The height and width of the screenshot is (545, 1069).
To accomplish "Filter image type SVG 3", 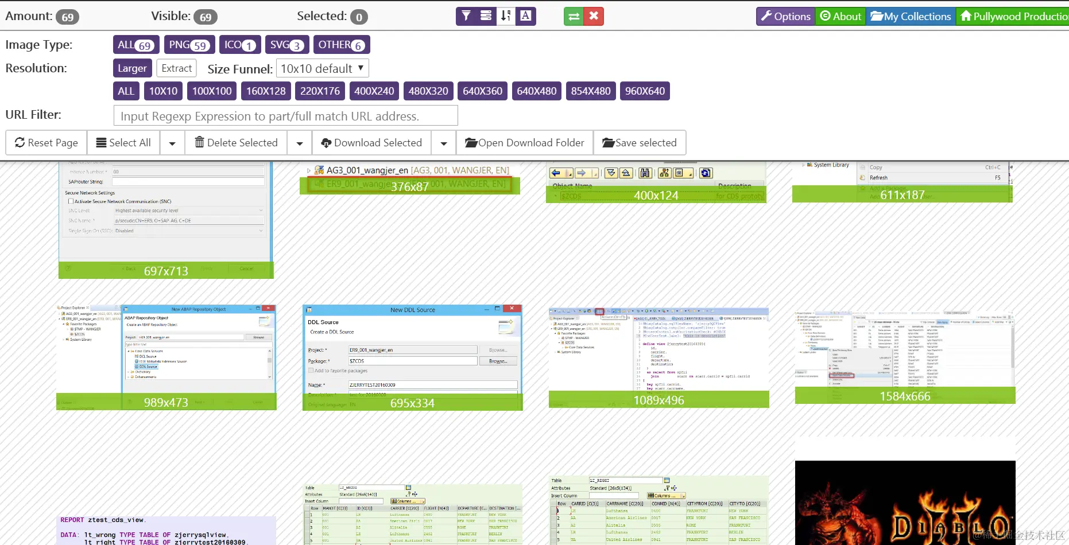I will click(287, 45).
